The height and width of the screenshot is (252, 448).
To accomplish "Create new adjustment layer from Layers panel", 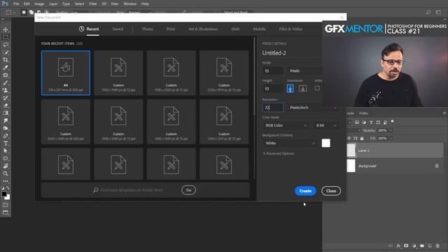I will [x=414, y=246].
